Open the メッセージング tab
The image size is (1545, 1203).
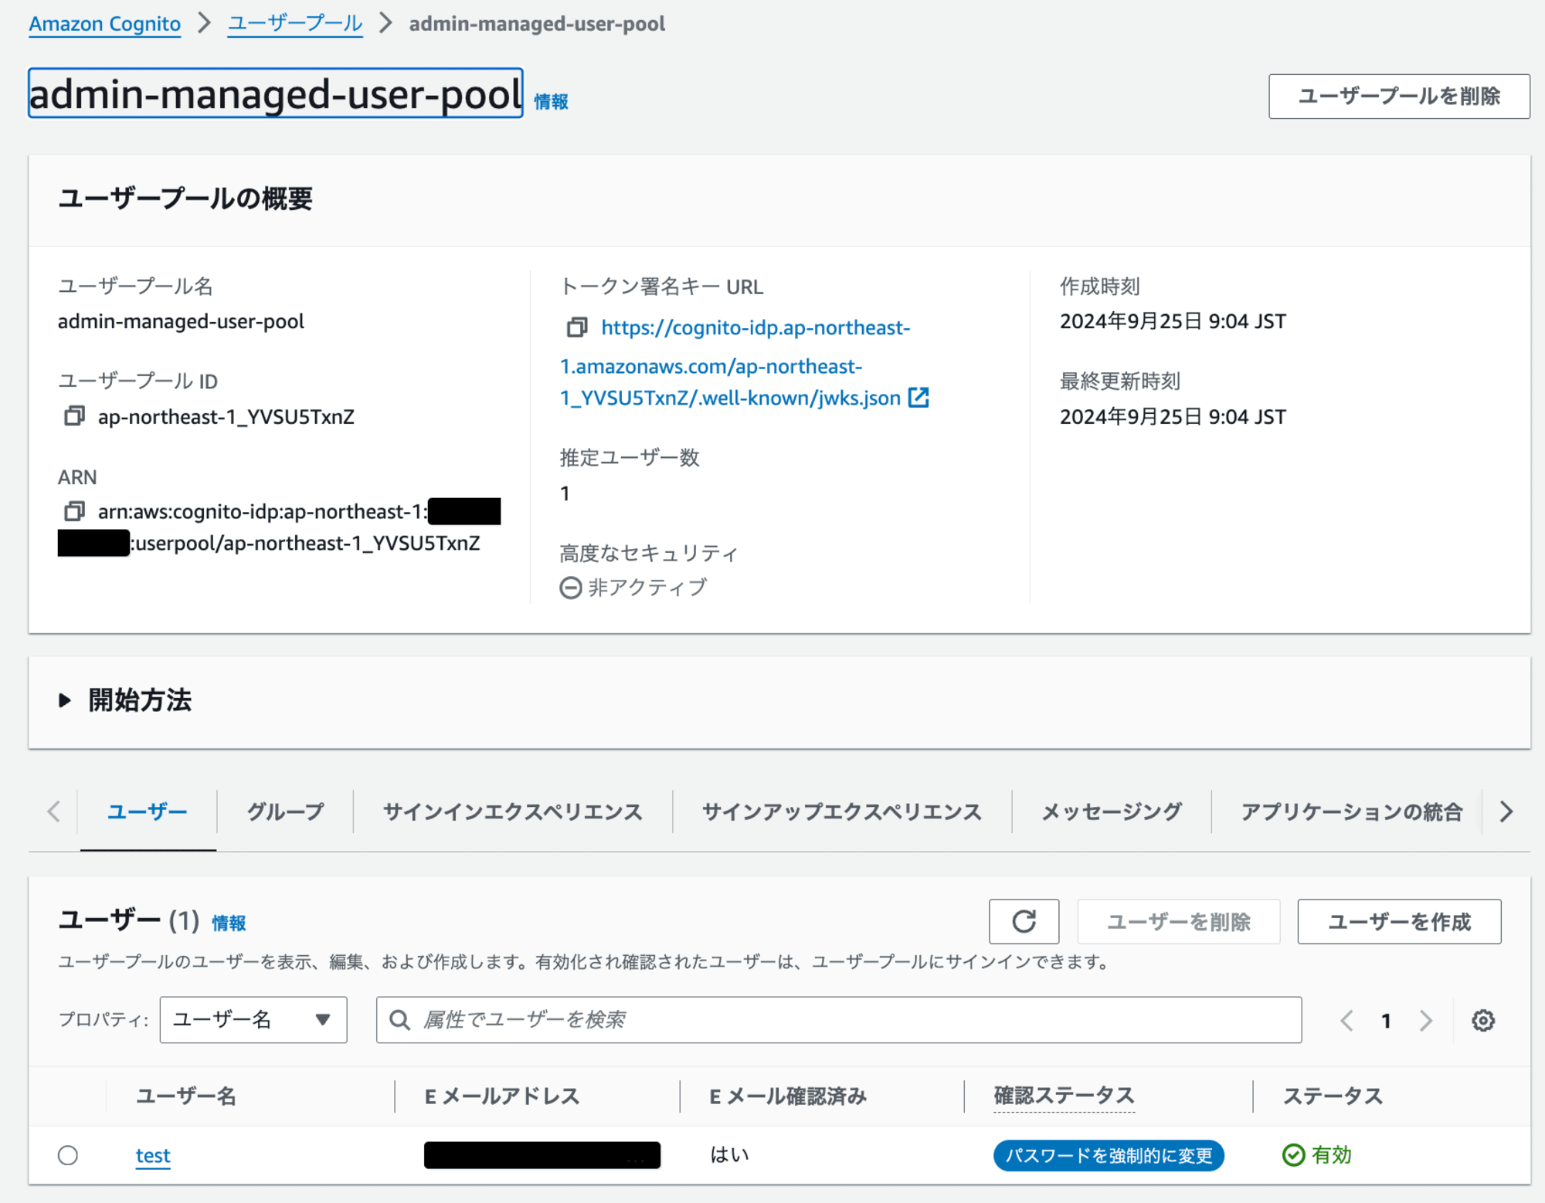pos(1112,812)
